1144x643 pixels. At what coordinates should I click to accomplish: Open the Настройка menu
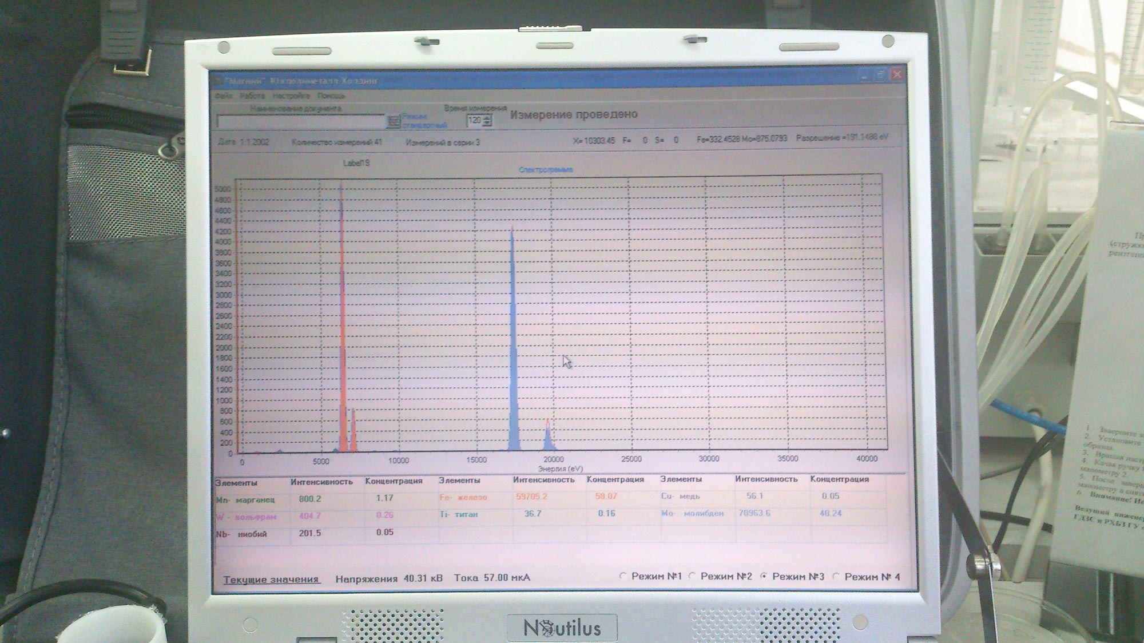pos(291,96)
